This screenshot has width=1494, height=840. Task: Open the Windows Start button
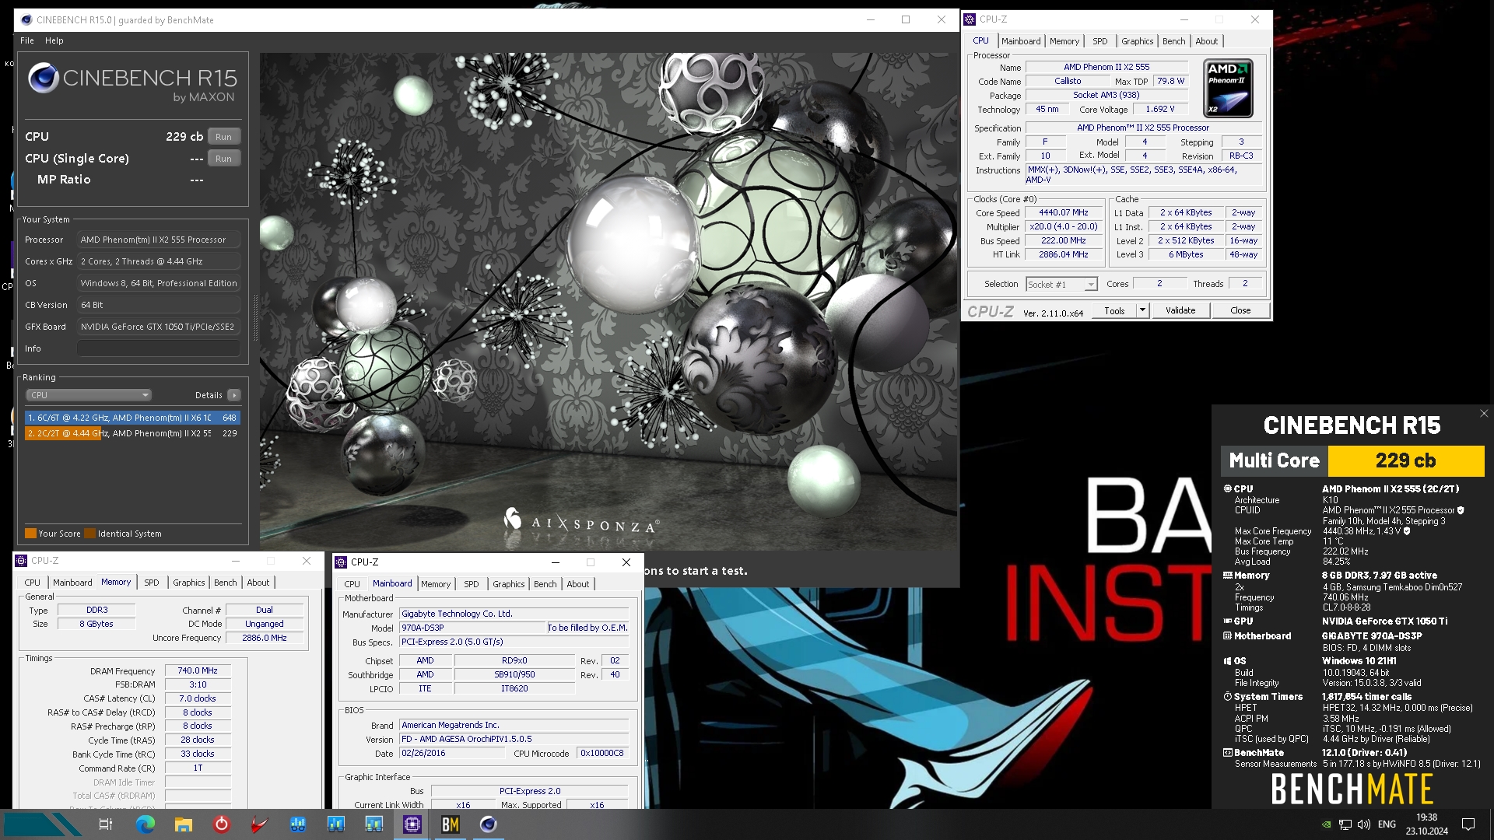[x=43, y=824]
